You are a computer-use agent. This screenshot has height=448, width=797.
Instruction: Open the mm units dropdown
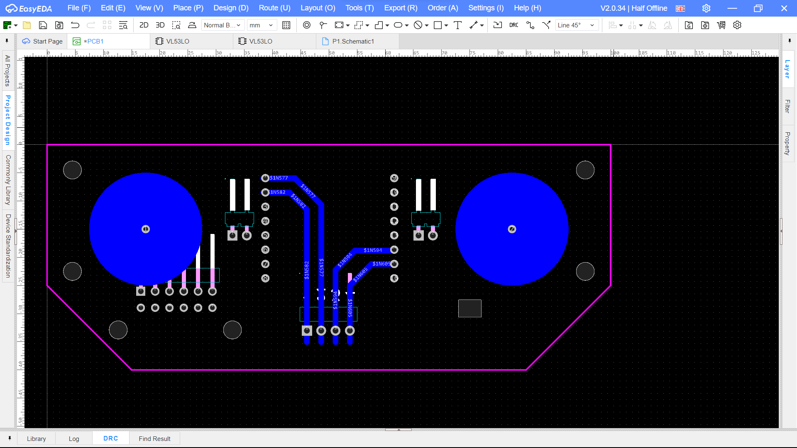point(261,25)
